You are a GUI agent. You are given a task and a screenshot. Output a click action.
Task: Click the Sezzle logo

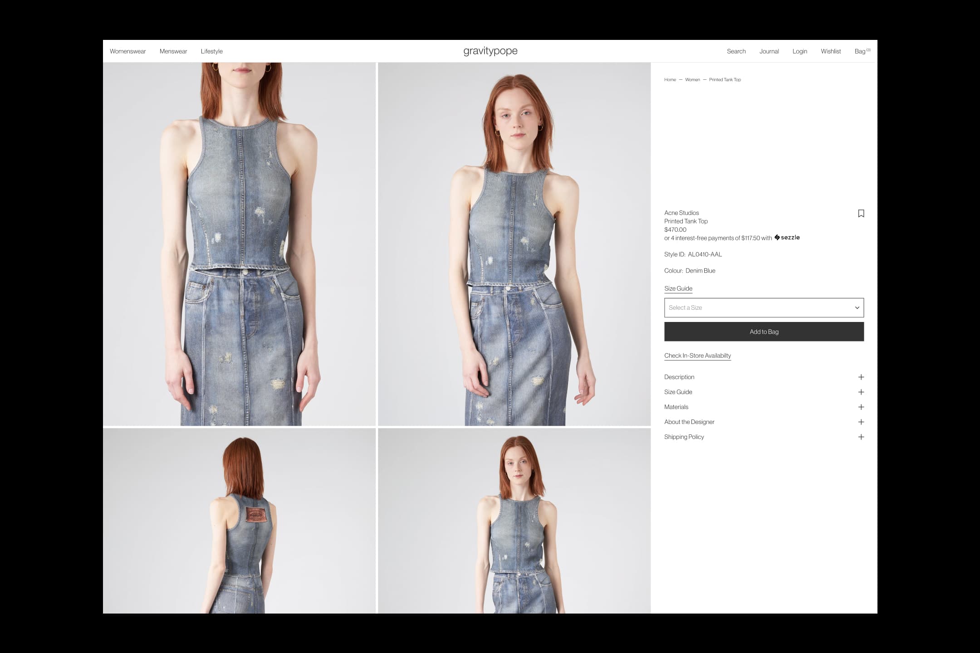click(x=787, y=238)
